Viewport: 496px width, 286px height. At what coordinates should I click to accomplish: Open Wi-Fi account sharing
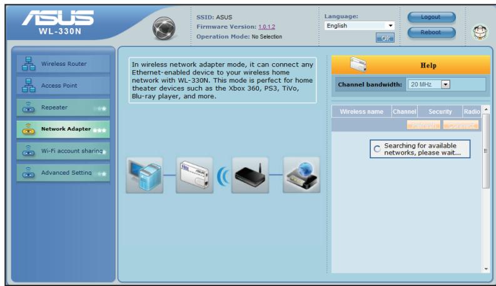[63, 151]
